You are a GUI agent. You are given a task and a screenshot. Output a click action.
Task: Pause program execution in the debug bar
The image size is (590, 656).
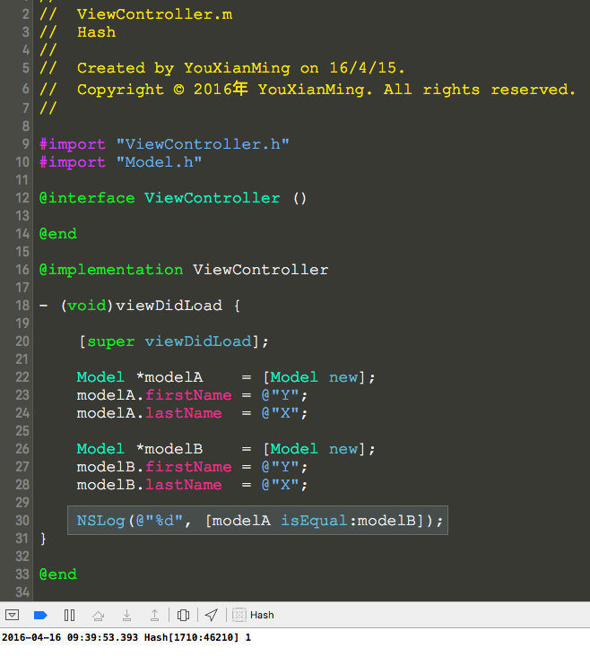pyautogui.click(x=70, y=615)
